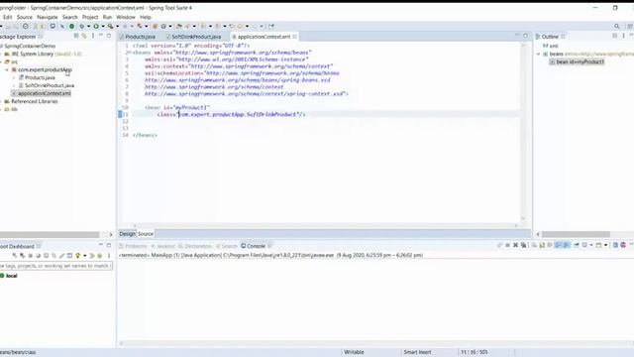The image size is (634, 357).
Task: Open the Window menu
Action: 126,17
